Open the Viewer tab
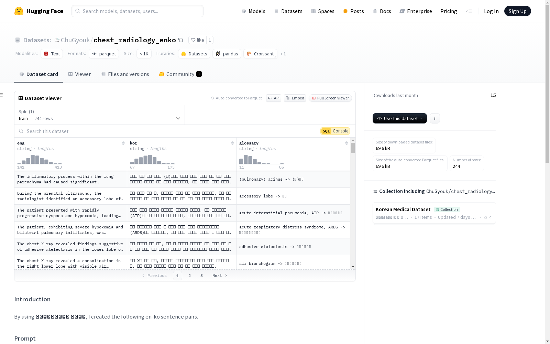The width and height of the screenshot is (550, 344). click(x=79, y=74)
